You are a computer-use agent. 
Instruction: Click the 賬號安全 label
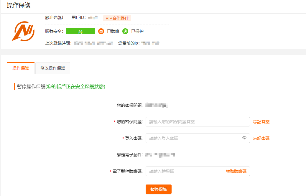[54, 32]
